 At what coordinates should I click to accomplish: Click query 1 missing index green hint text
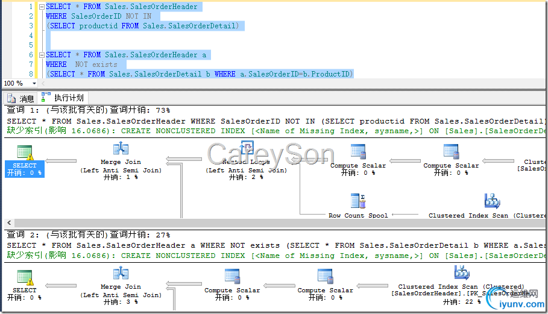276,131
